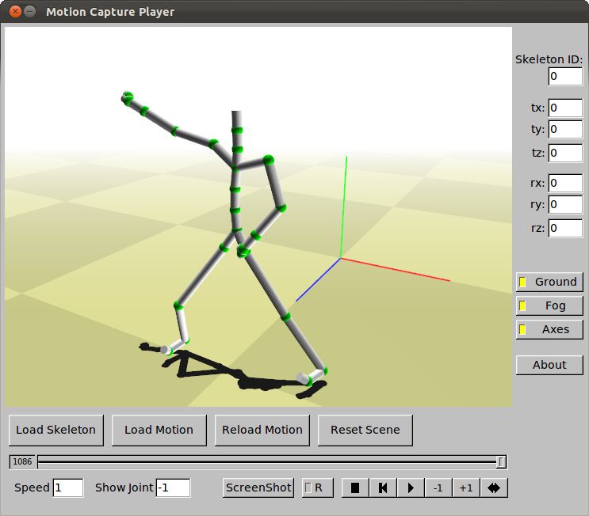Toggle Fog rendering
The height and width of the screenshot is (516, 589).
(549, 305)
